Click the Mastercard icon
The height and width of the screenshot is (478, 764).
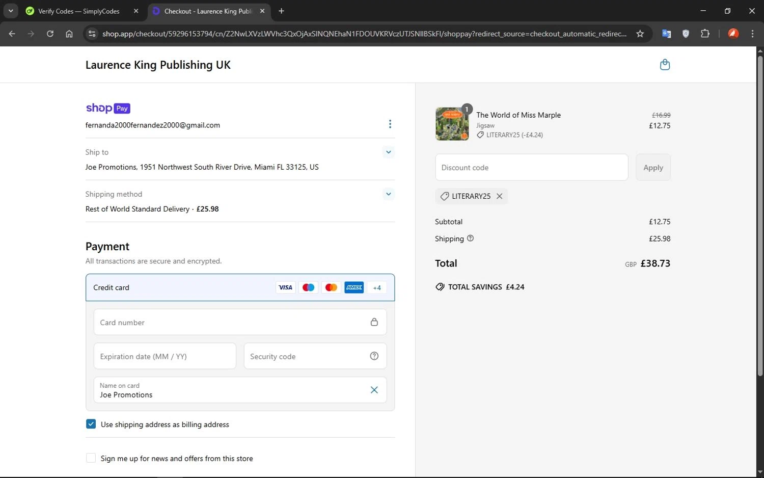point(331,287)
